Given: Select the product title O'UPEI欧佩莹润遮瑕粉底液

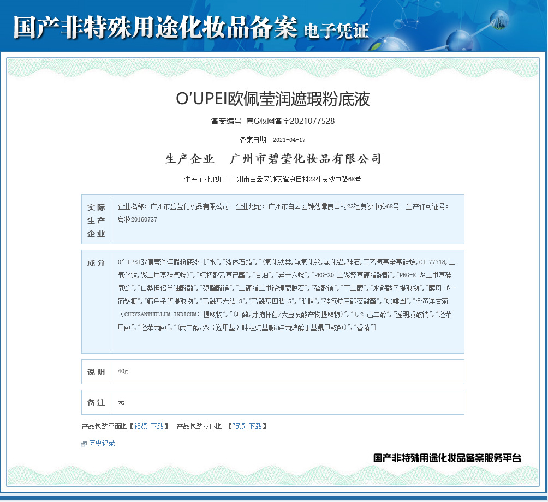Looking at the screenshot, I should [273, 99].
